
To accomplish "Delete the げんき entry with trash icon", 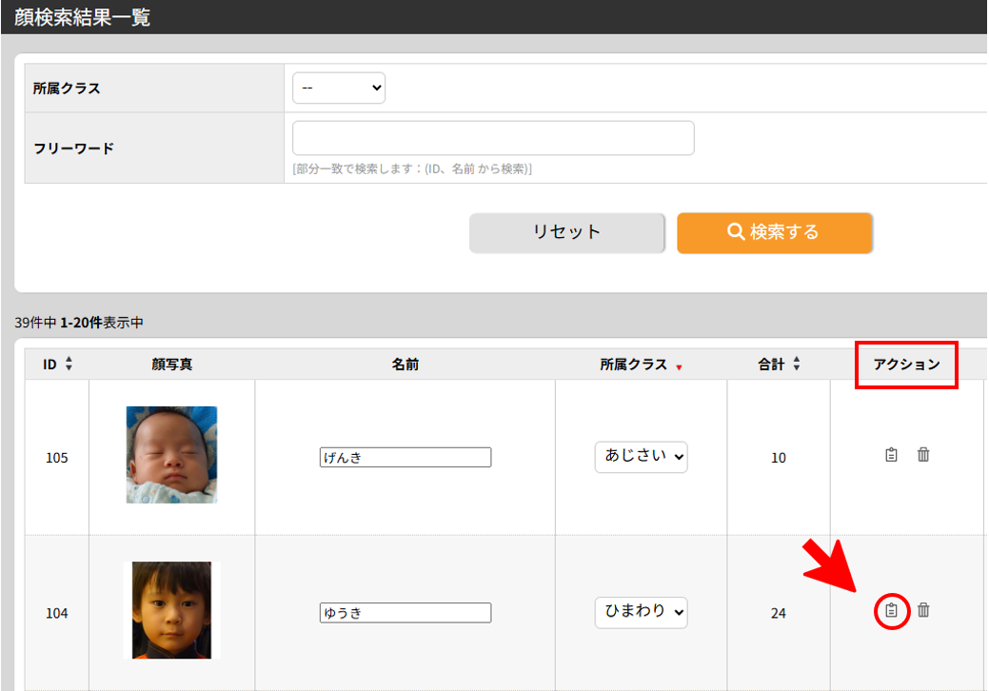I will [x=922, y=455].
